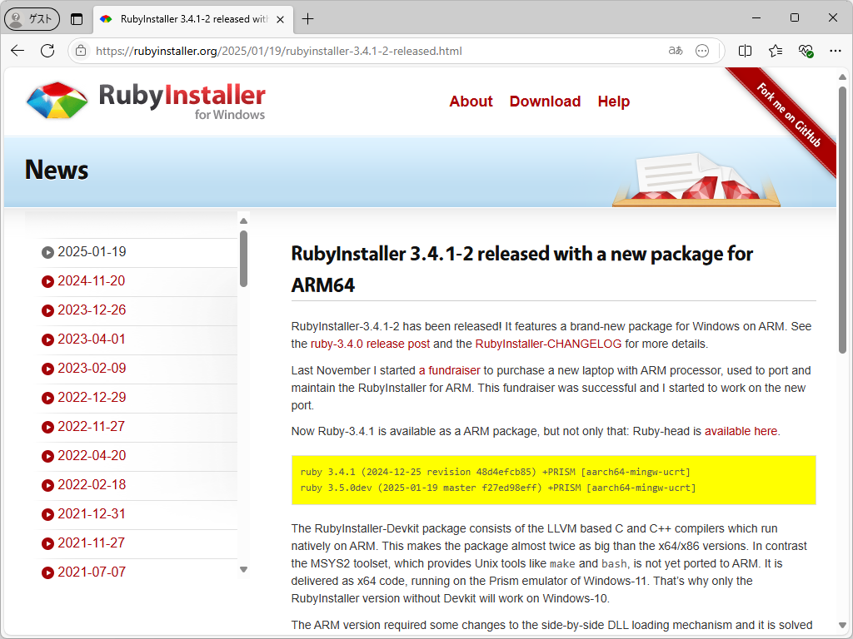Open the browser settings and more menu

point(836,51)
